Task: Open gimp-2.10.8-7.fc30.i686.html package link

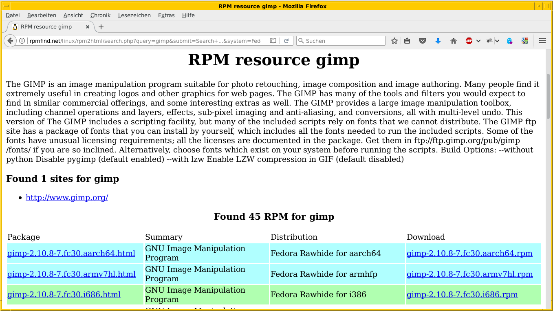Action: tap(64, 295)
